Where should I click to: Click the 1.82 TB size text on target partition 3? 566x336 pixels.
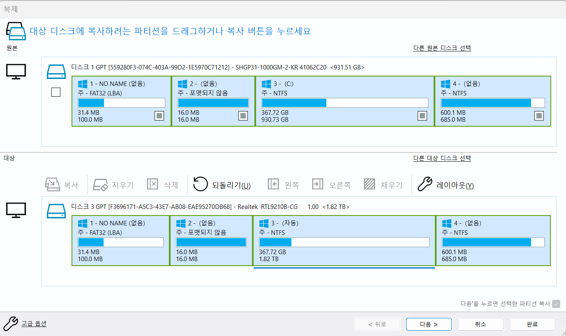click(x=268, y=259)
